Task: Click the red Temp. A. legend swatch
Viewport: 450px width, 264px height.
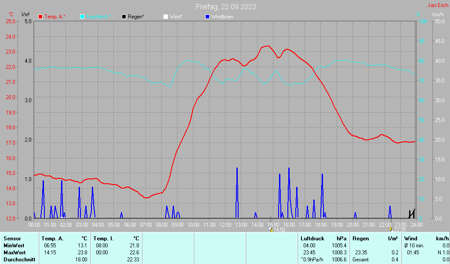Action: (x=40, y=17)
